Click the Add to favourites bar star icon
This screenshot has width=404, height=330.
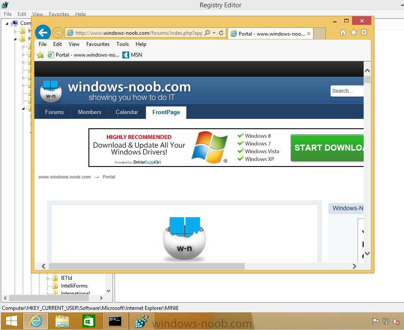tap(40, 55)
